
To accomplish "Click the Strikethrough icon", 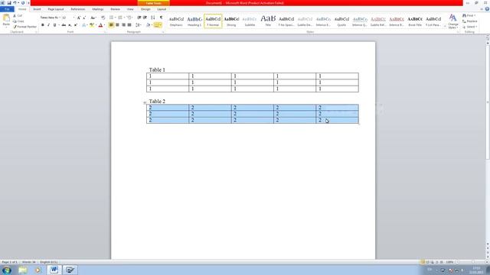I will [64, 25].
